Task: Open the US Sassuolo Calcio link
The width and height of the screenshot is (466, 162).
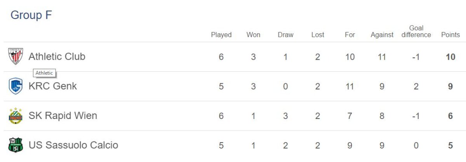Action: (x=73, y=145)
